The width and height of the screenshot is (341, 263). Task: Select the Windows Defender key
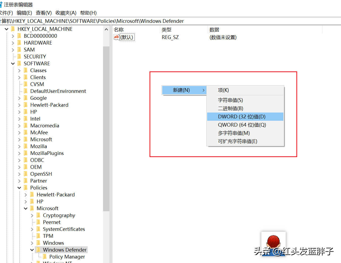pyautogui.click(x=65, y=250)
